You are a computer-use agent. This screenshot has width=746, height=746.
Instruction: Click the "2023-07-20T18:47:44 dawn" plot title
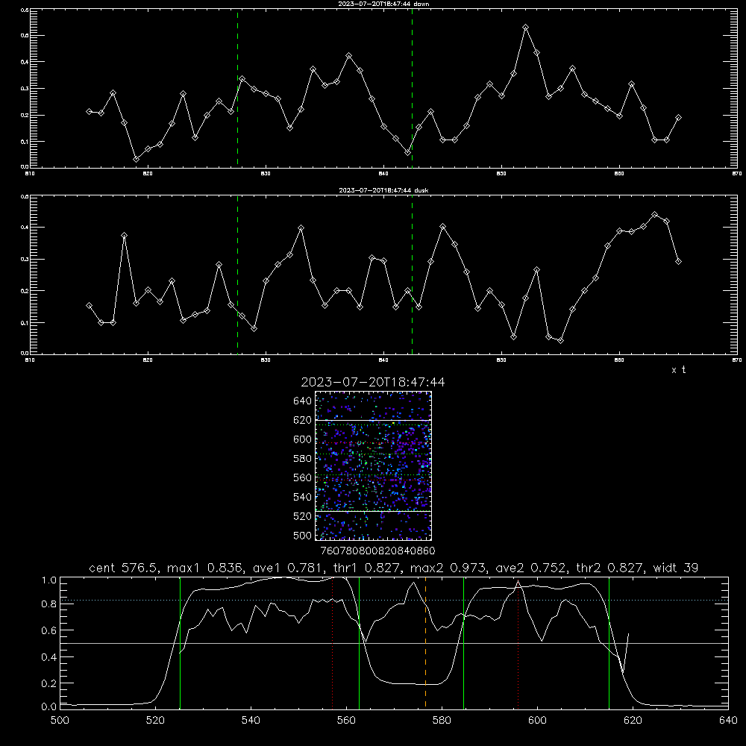(x=383, y=4)
